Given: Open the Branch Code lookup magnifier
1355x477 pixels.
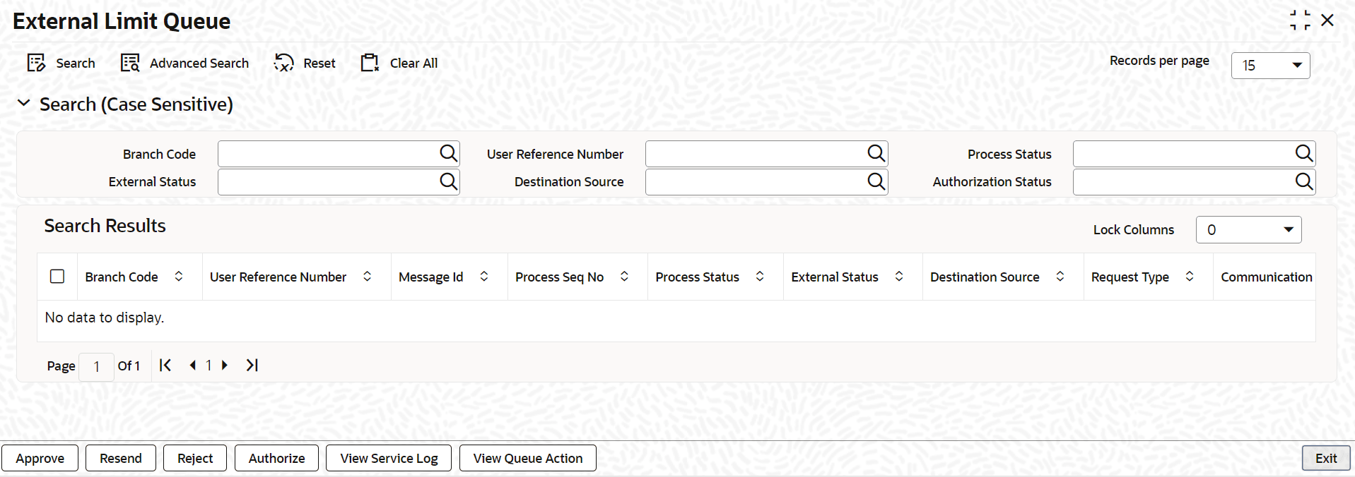Looking at the screenshot, I should coord(447,153).
